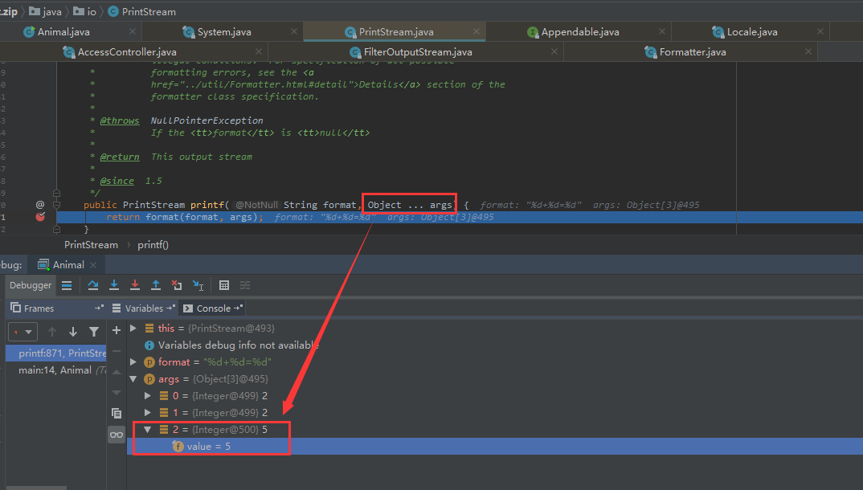863x490 pixels.
Task: Open the Locale.java tab
Action: 752,32
